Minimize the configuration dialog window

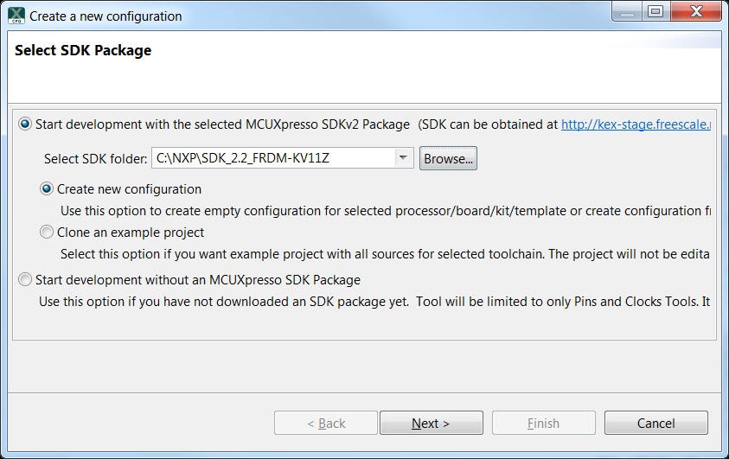627,11
